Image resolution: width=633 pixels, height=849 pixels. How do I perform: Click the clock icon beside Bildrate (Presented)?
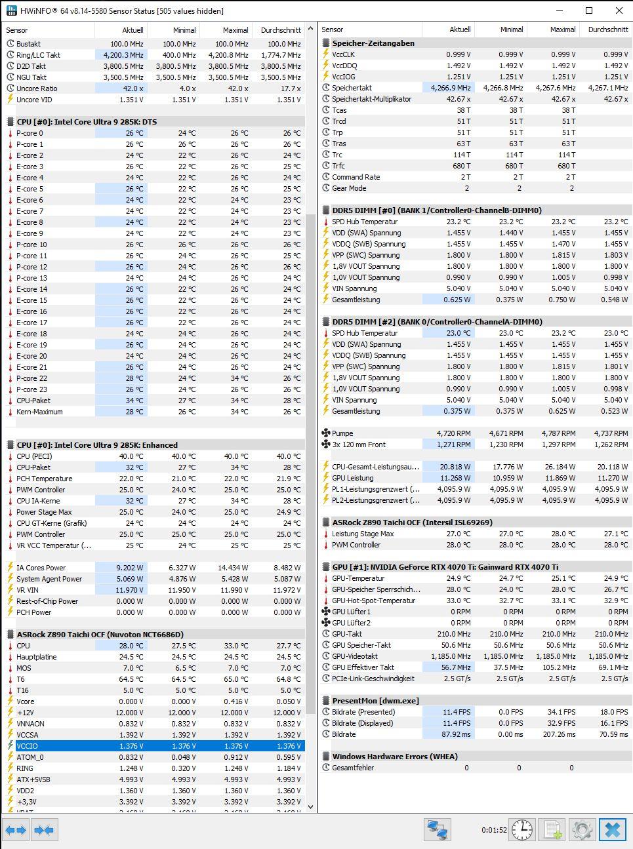click(326, 712)
